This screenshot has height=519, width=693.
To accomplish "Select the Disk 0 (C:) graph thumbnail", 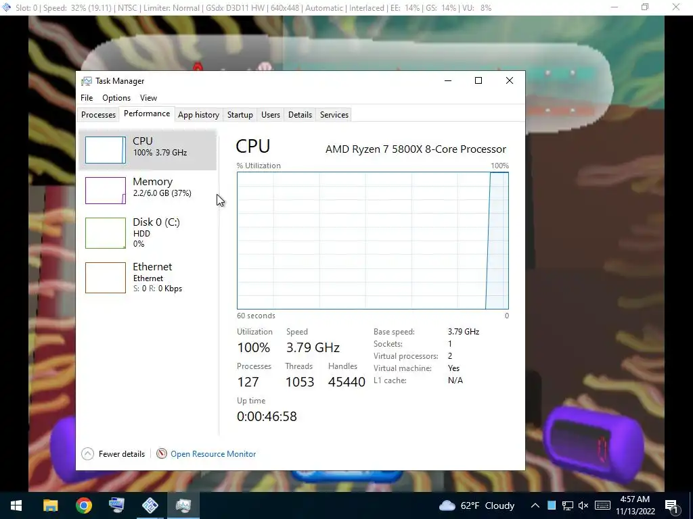I will 105,233.
